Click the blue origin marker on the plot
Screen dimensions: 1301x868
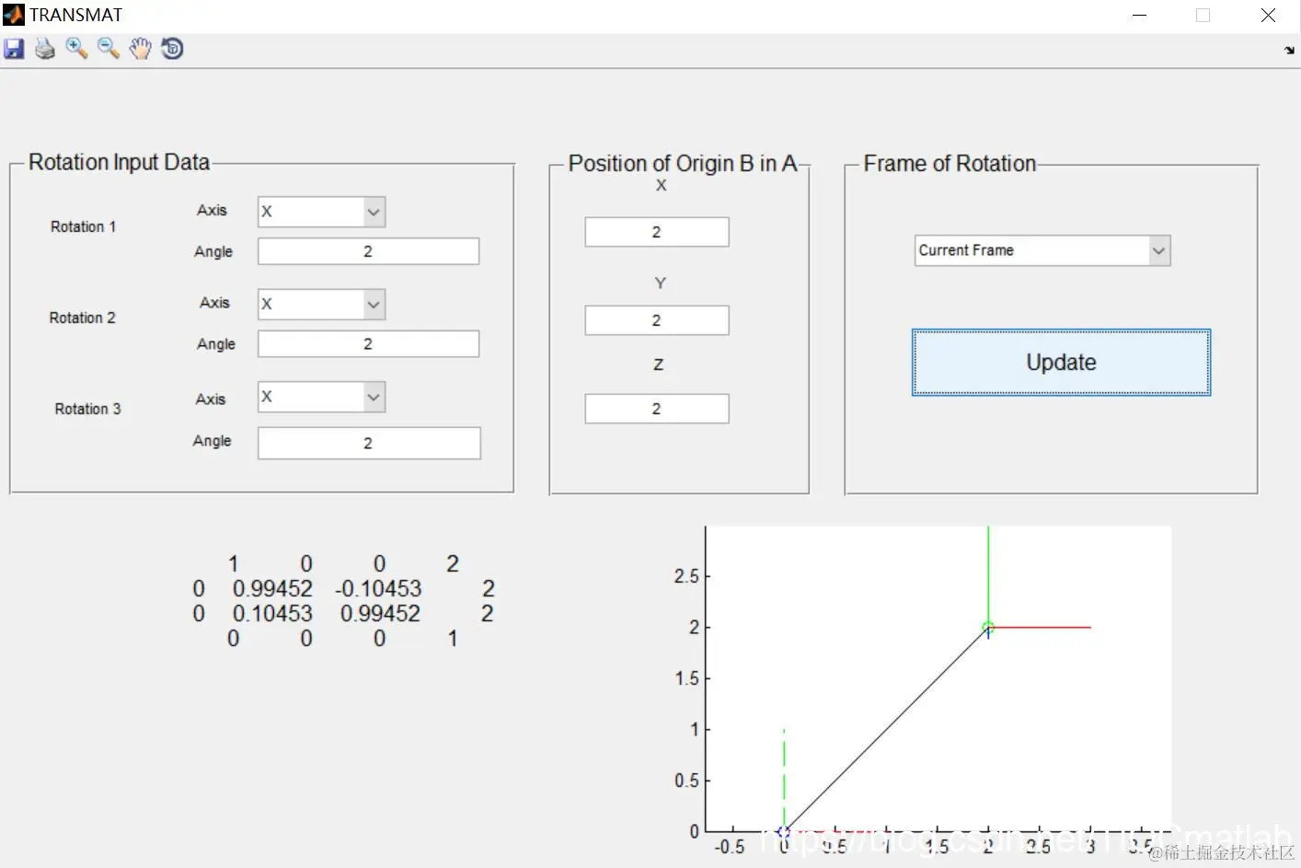coord(783,832)
